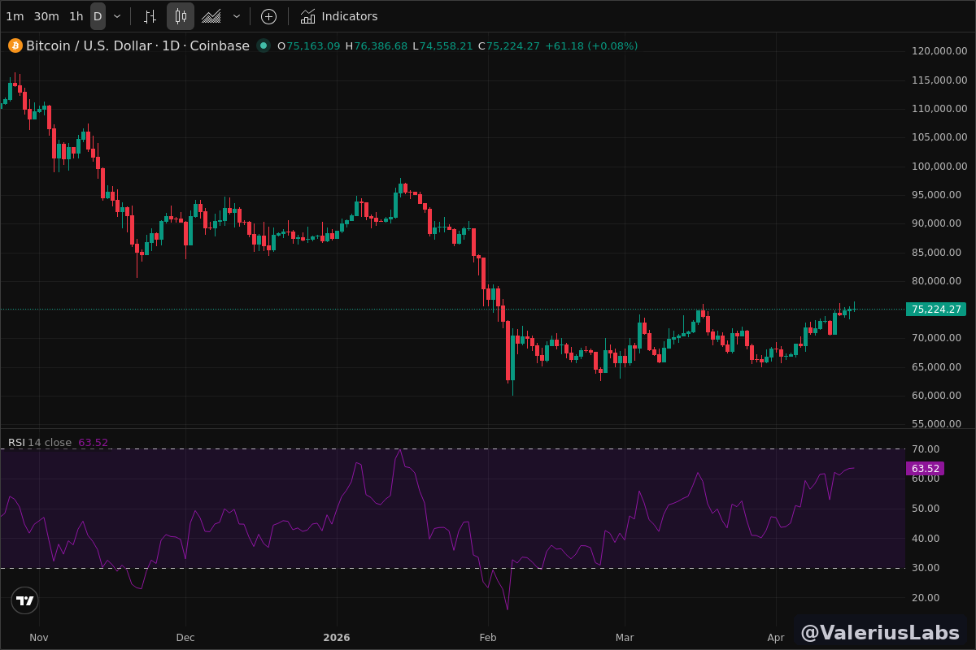The image size is (976, 650).
Task: Select the Bars chart style icon
Action: pos(150,16)
